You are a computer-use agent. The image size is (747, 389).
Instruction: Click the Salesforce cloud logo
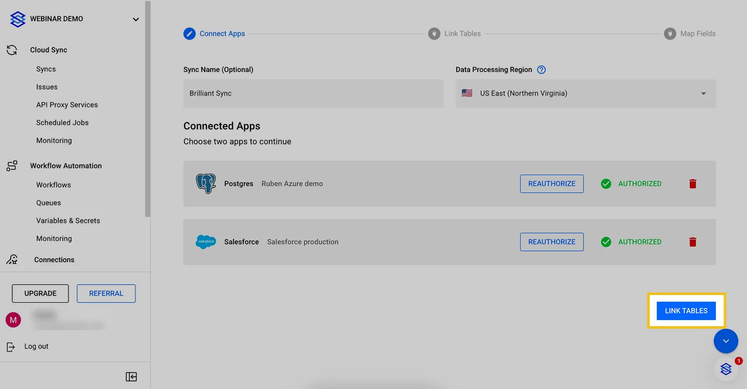click(x=206, y=242)
